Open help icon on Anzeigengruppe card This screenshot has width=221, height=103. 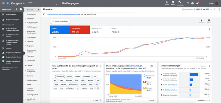click(x=151, y=66)
